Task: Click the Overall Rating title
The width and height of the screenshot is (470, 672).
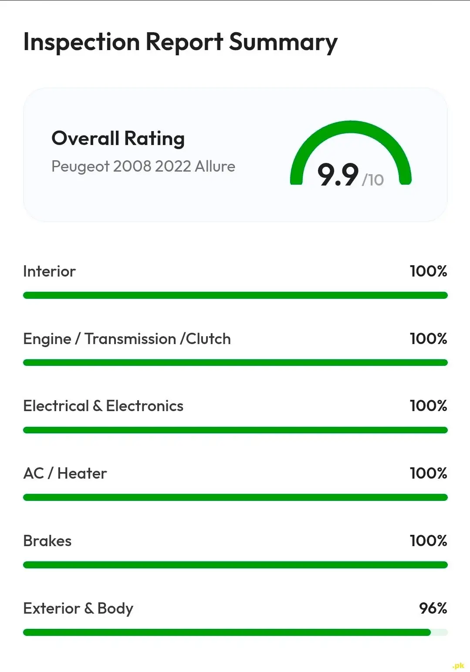Action: tap(118, 138)
